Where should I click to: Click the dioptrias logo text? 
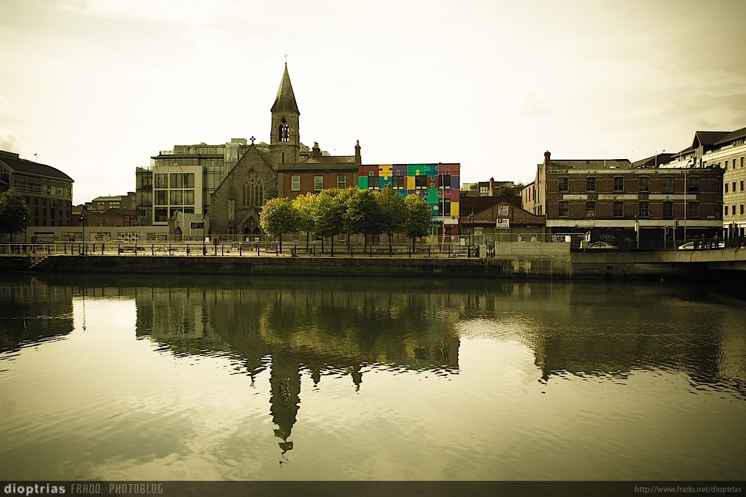(34, 489)
